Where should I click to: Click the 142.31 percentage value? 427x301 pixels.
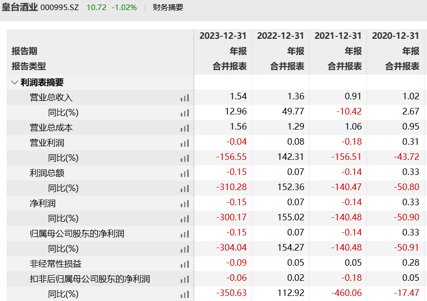coord(291,157)
